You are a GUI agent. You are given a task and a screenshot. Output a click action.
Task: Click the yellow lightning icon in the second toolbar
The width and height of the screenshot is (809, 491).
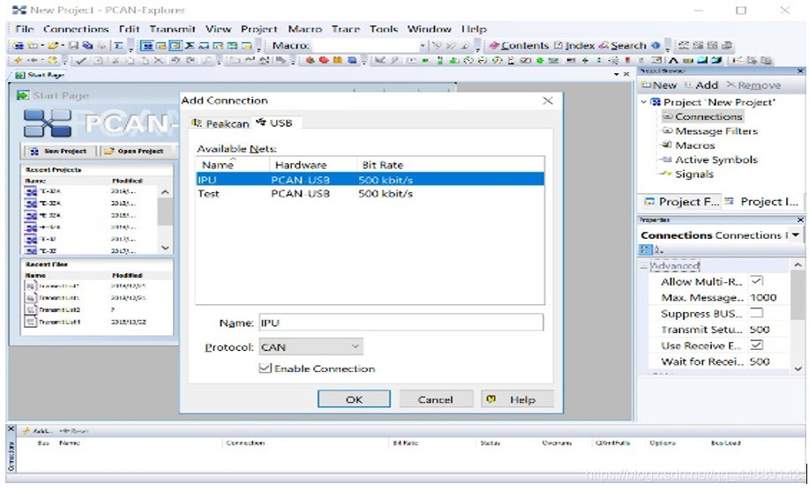point(18,60)
